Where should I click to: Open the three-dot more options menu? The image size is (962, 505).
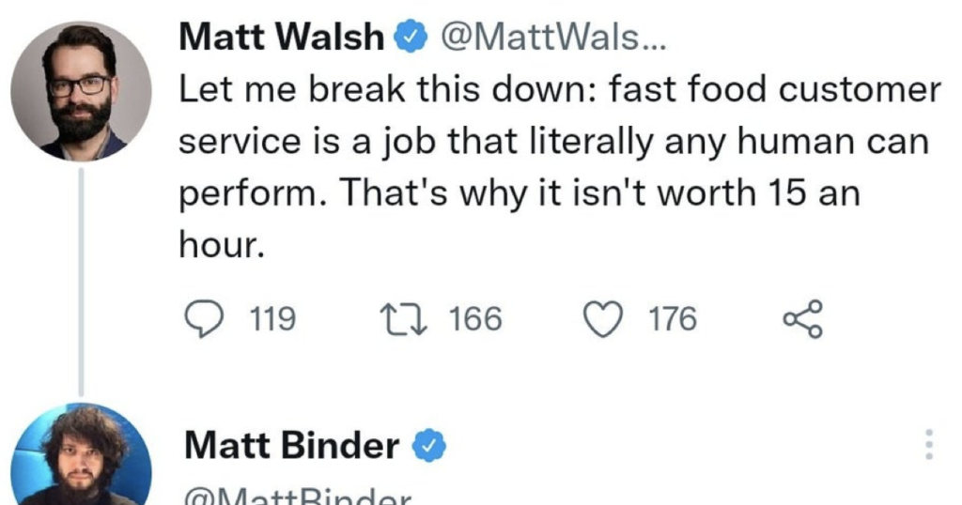929,444
